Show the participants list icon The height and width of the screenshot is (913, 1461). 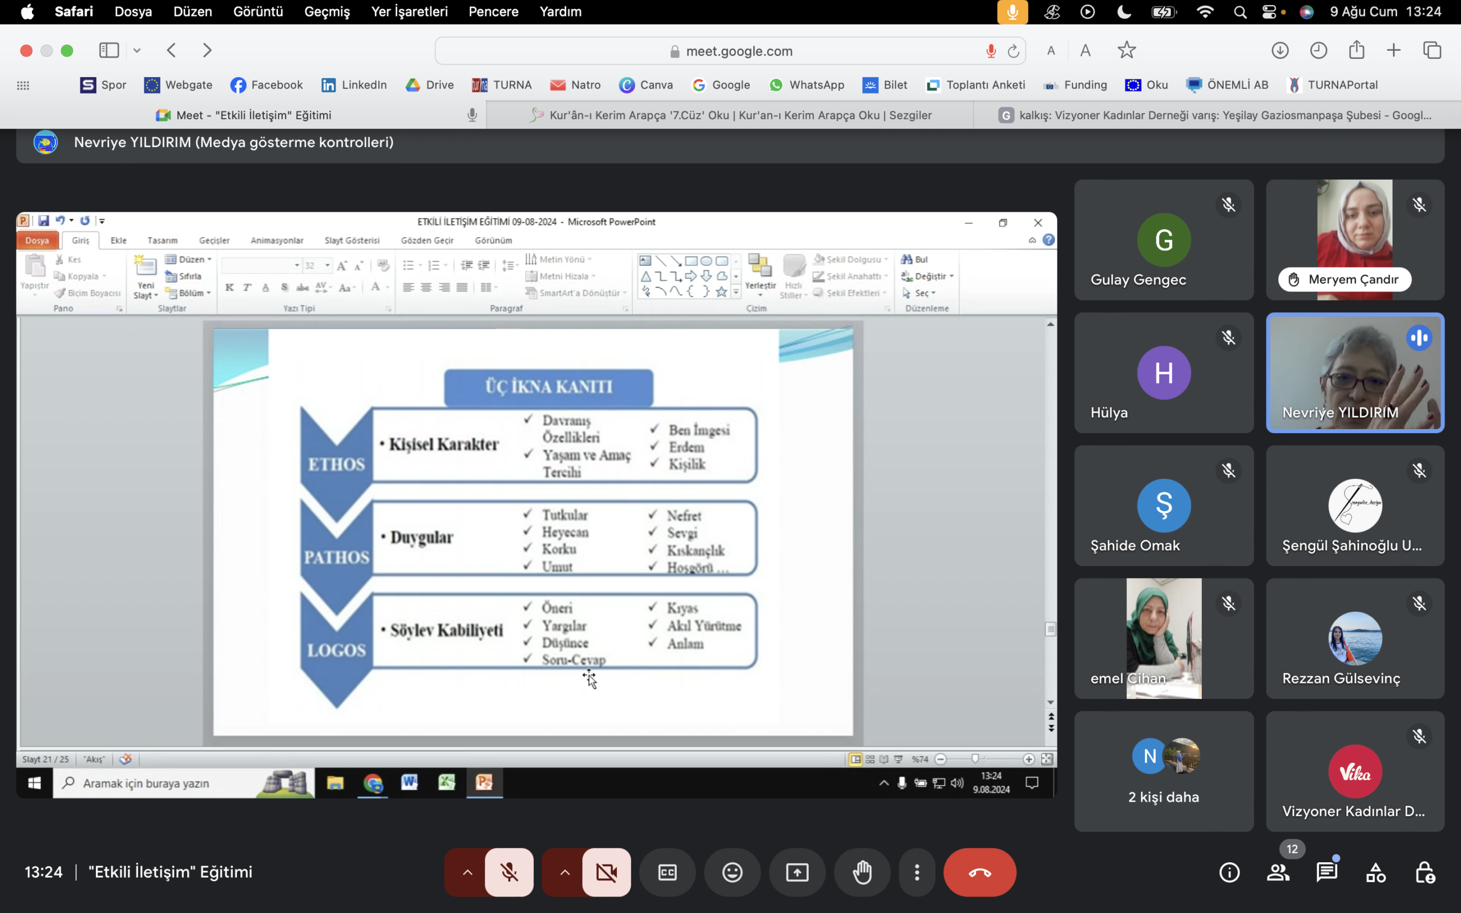click(x=1277, y=872)
